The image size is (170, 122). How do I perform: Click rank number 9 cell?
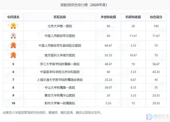coord(13,95)
